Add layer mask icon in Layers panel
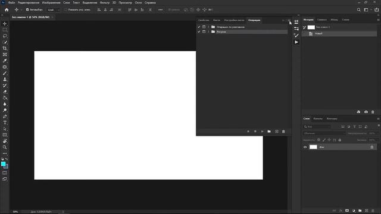Screen dimensions: 381x214 [347, 210]
